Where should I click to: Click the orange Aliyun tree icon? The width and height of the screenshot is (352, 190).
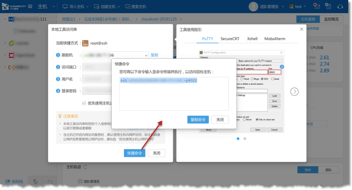click(x=11, y=67)
